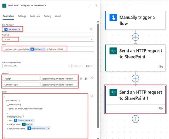Open the Method dropdown showing POST
The height and width of the screenshot is (139, 169).
click(x=48, y=39)
